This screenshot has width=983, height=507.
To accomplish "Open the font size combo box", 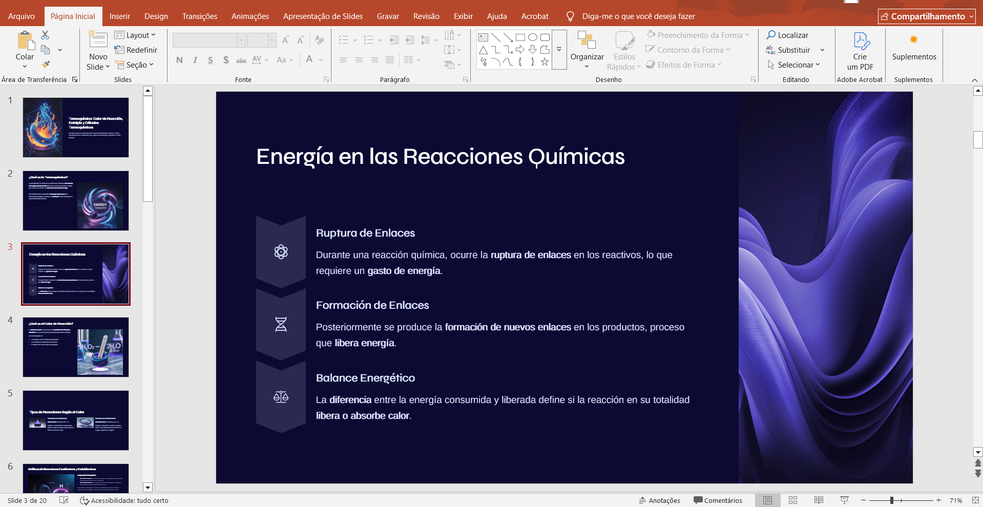I will [x=262, y=40].
